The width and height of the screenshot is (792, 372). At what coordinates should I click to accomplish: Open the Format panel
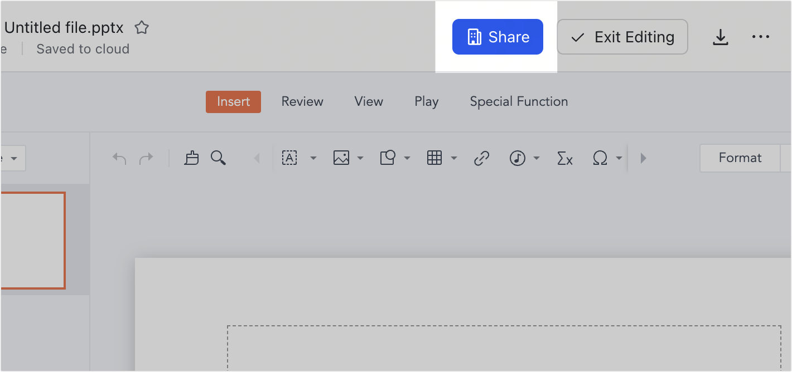pyautogui.click(x=740, y=158)
